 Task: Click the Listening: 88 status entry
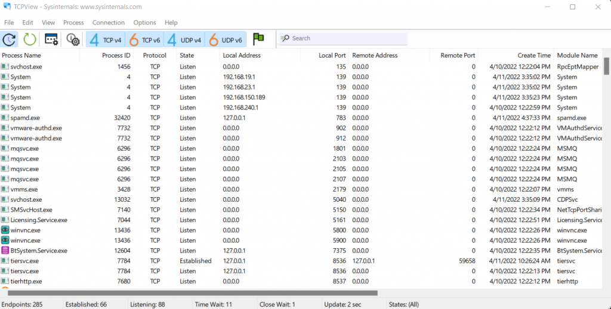click(x=148, y=304)
